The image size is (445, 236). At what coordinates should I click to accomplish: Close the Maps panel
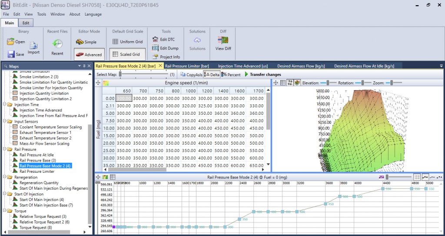89,66
